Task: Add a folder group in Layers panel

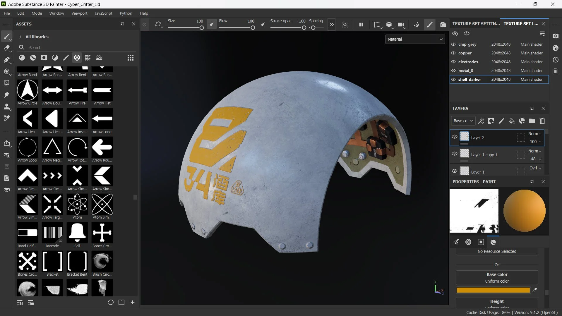Action: pos(532,121)
